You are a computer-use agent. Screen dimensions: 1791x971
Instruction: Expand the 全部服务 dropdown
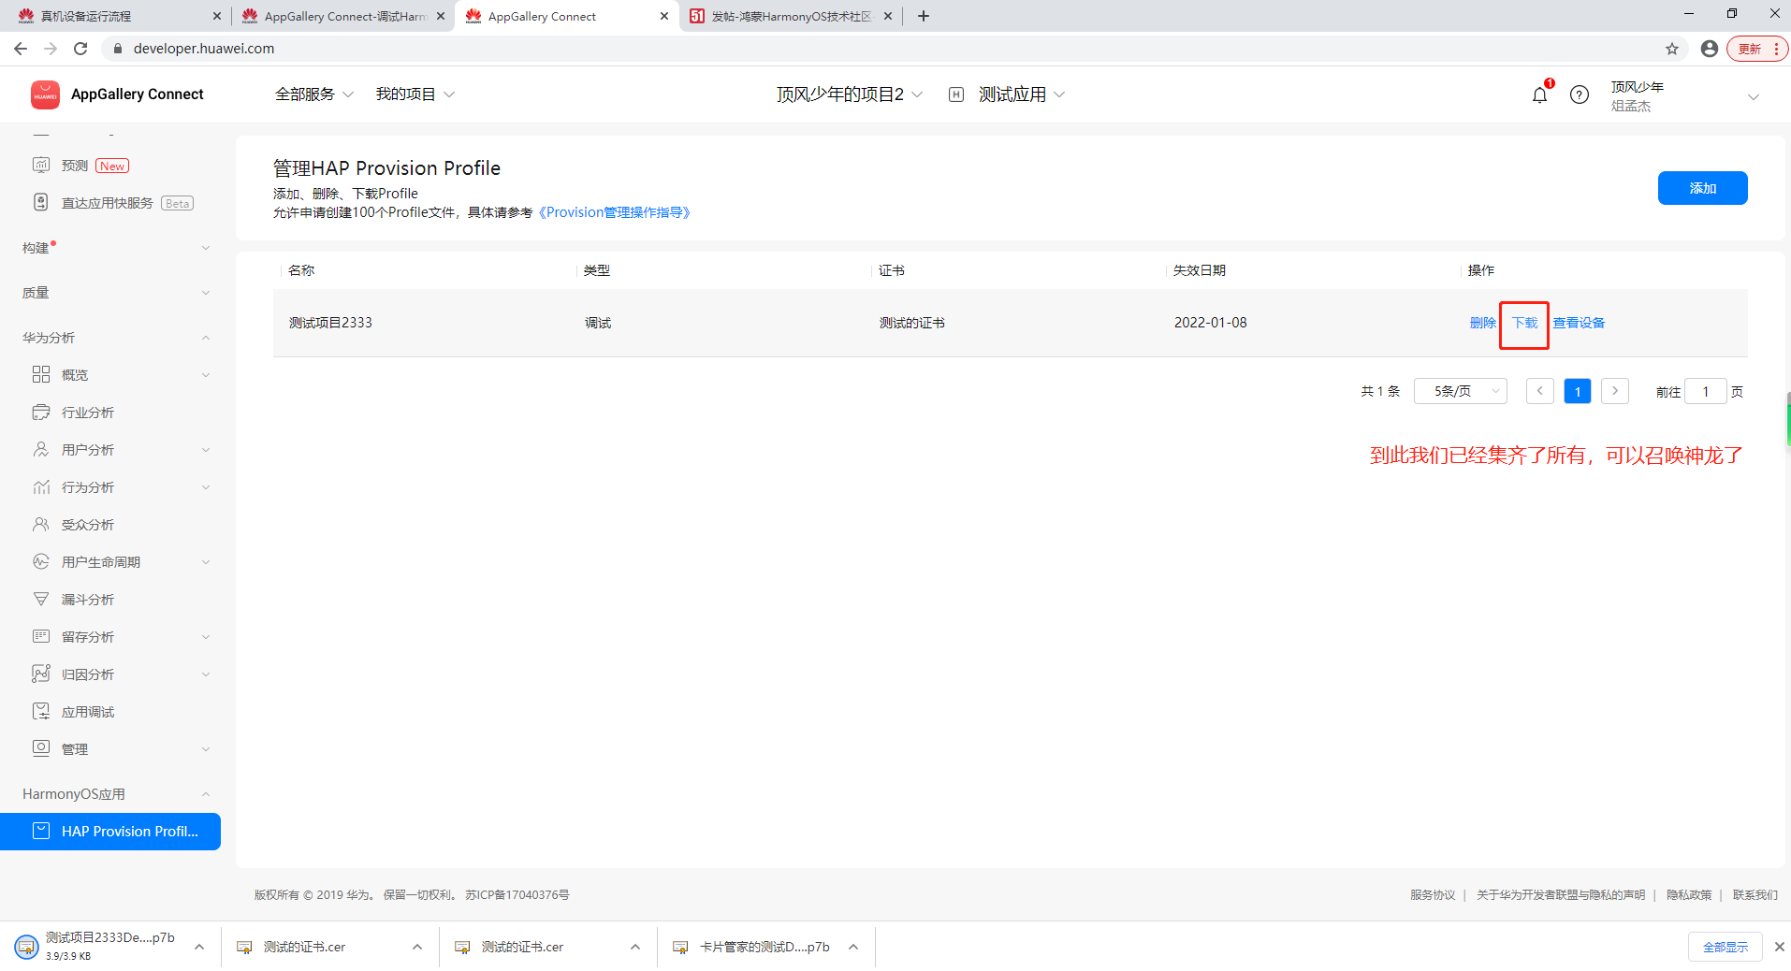(x=313, y=94)
